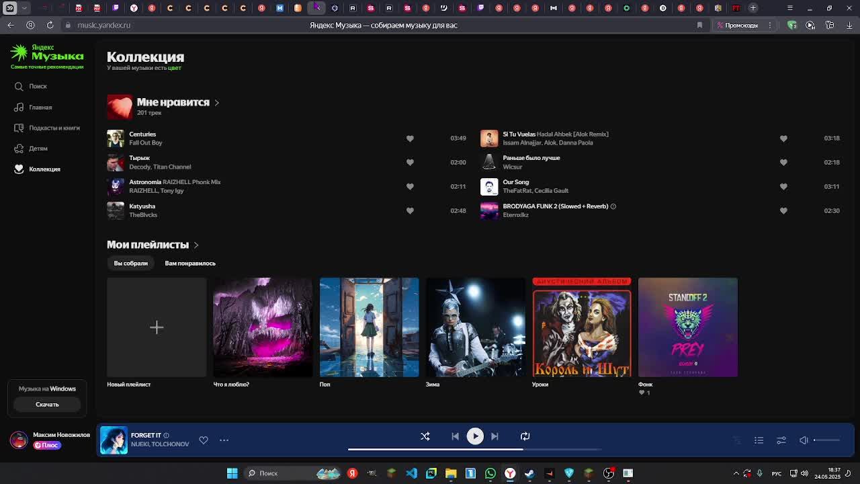This screenshot has width=860, height=484.
Task: Open the player sound settings icon
Action: click(781, 440)
